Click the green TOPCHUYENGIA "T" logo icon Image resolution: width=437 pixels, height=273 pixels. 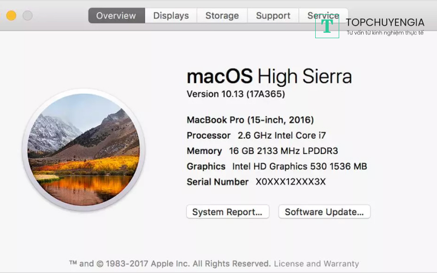pos(327,25)
